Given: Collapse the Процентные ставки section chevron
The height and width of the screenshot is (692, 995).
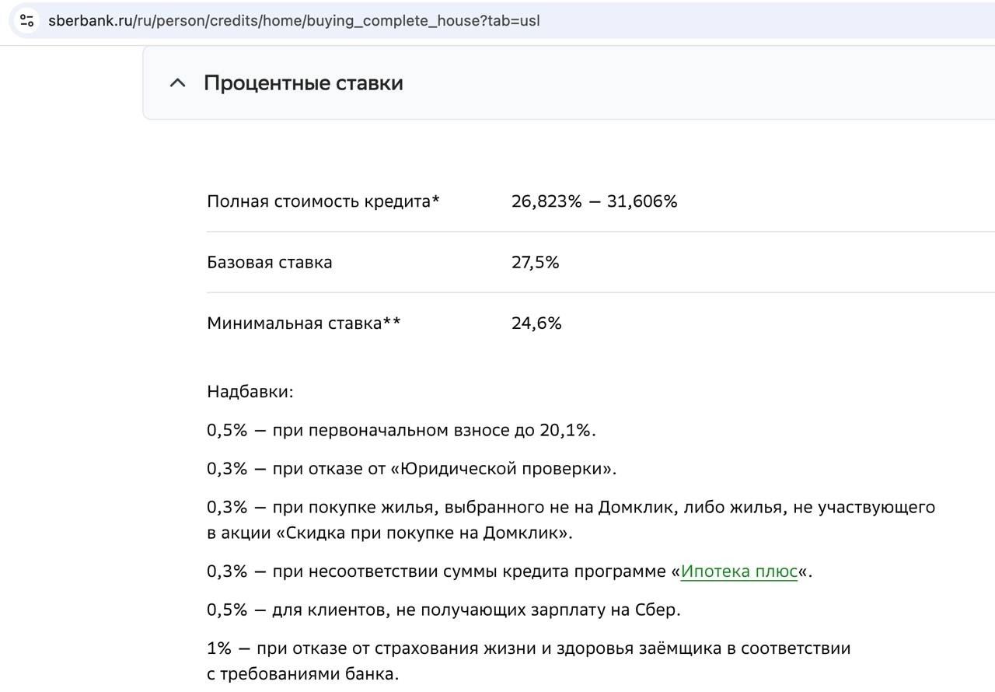Looking at the screenshot, I should tap(177, 83).
